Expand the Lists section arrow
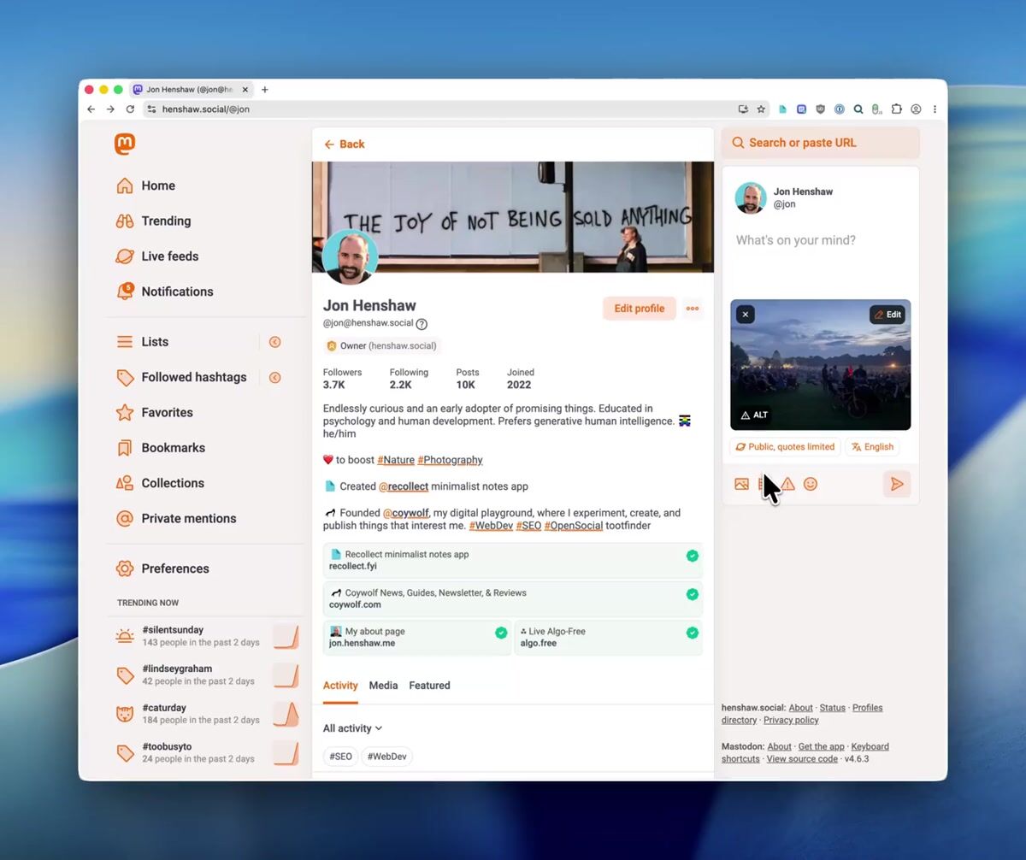The height and width of the screenshot is (860, 1026). pyautogui.click(x=275, y=342)
